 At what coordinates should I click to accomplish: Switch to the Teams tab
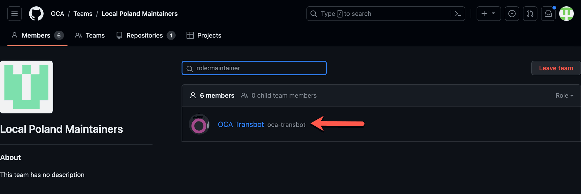tap(90, 35)
